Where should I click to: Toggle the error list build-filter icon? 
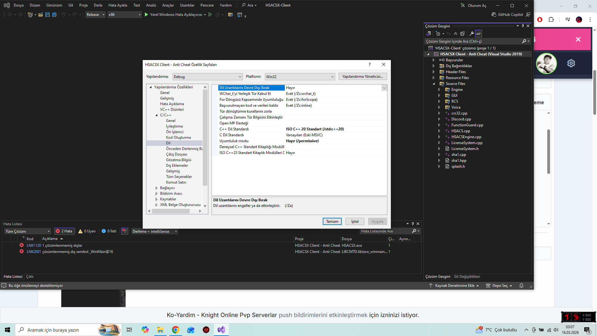coord(125,231)
